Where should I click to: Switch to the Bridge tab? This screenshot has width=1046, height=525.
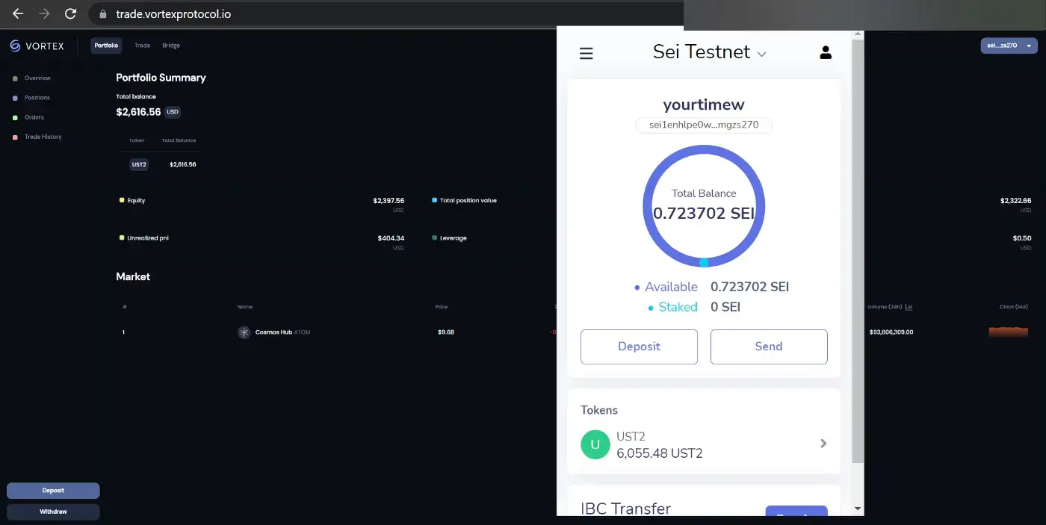click(171, 46)
